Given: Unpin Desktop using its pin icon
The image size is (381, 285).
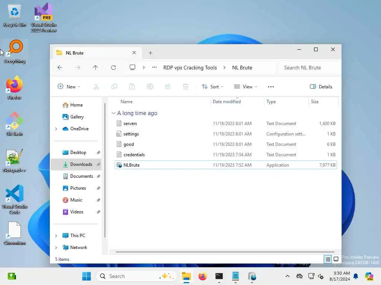Looking at the screenshot, I should 98,153.
